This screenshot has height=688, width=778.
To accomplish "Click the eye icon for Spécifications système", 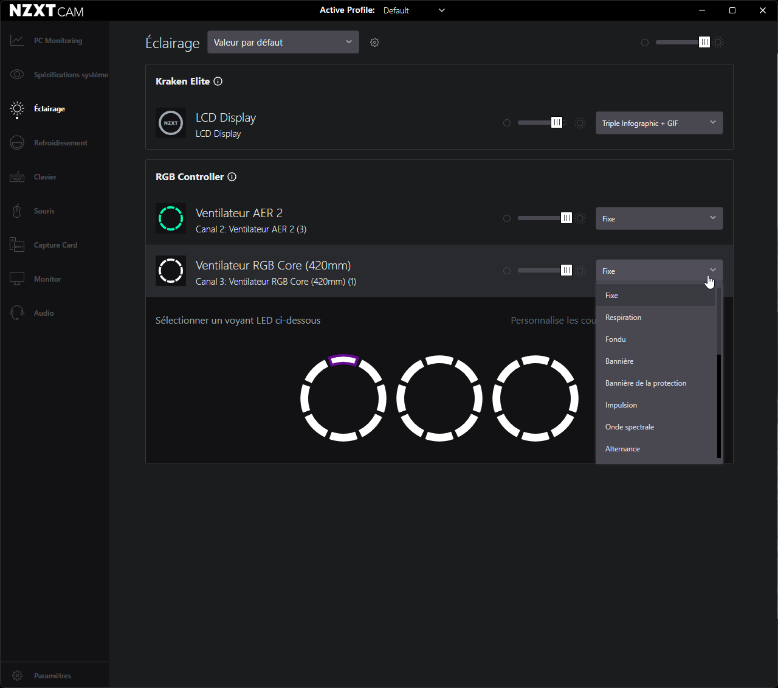I will (17, 75).
